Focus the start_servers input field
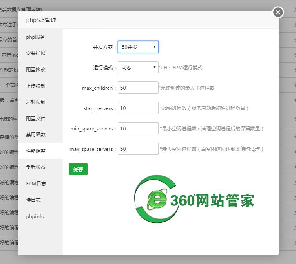The image size is (296, 264). (x=138, y=108)
